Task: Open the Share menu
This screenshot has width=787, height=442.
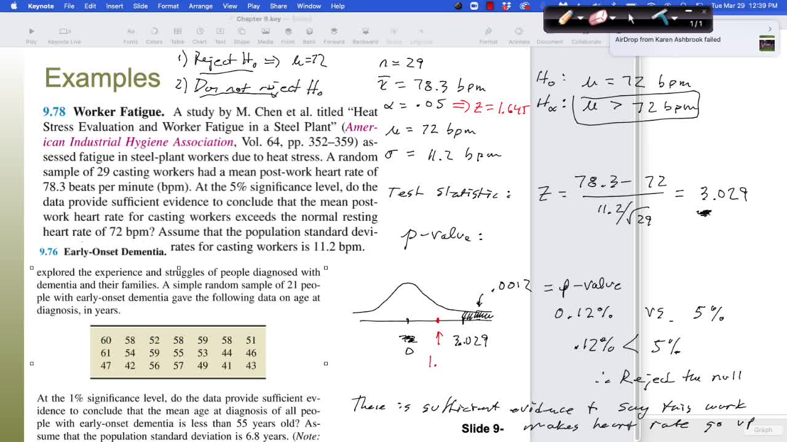Action: (278, 6)
